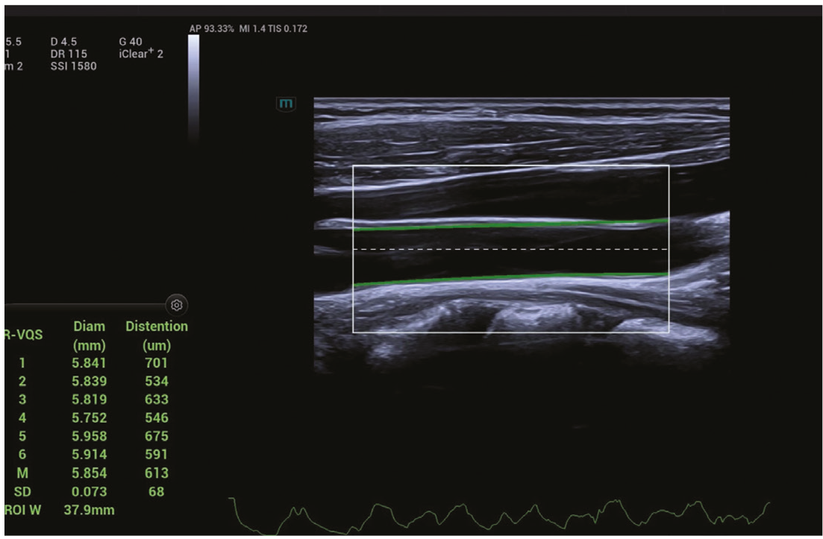Click the dashed centerline inside the ROI box
Viewport: 823px width, 539px height.
point(510,249)
